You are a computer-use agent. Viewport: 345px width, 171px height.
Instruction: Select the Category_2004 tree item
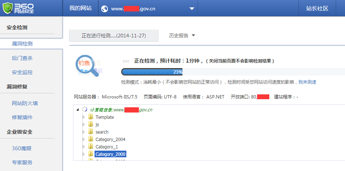110,140
